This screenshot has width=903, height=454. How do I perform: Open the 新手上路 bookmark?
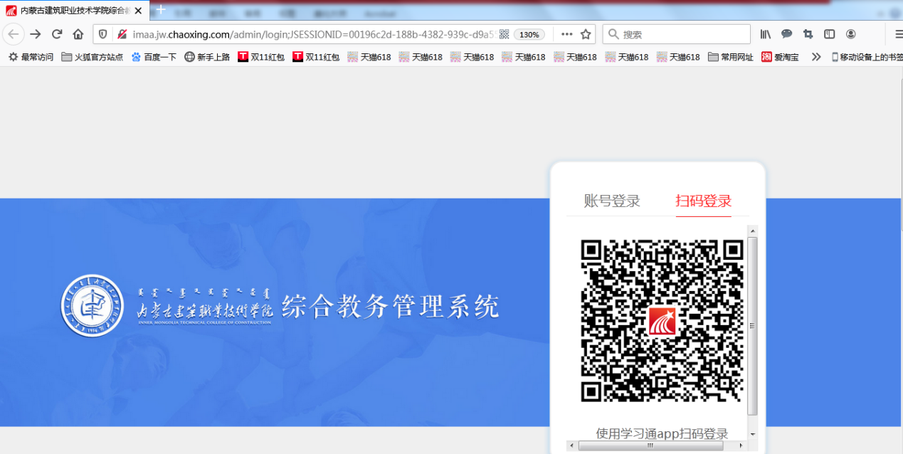pos(207,57)
